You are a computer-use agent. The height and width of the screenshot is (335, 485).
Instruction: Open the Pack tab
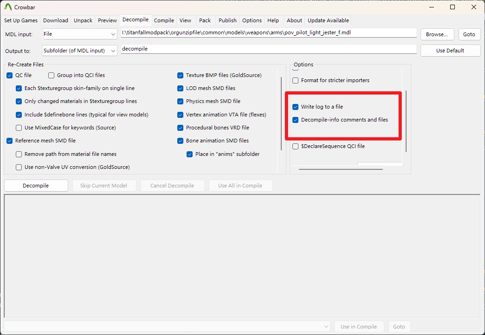pyautogui.click(x=205, y=20)
